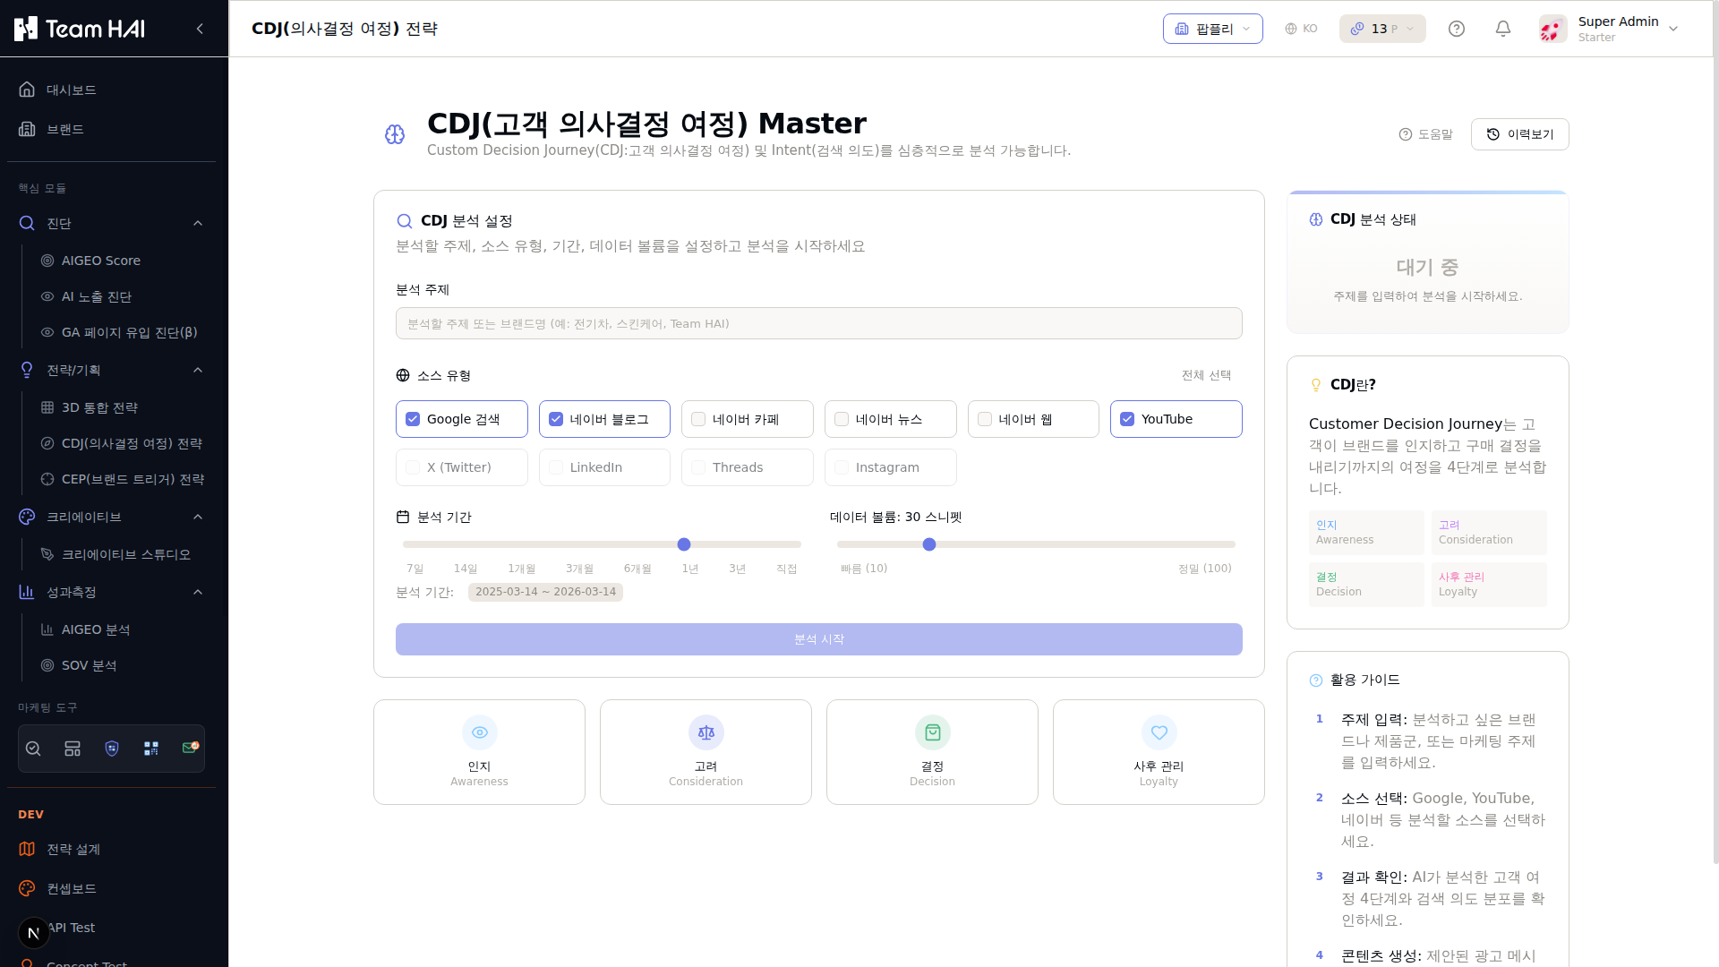This screenshot has height=967, width=1719.
Task: Open the help question mark icon in header
Action: pos(1457,29)
